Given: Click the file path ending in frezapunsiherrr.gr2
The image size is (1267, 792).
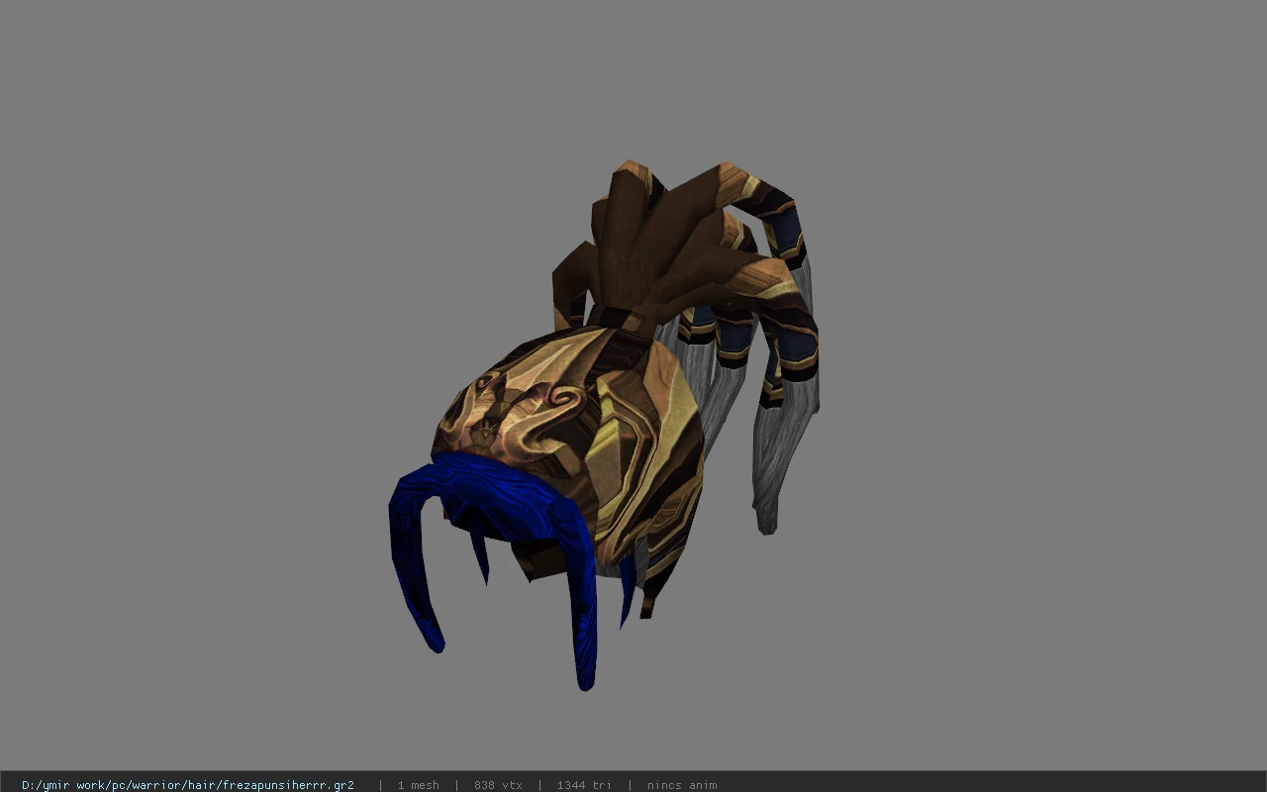Looking at the screenshot, I should tap(188, 785).
